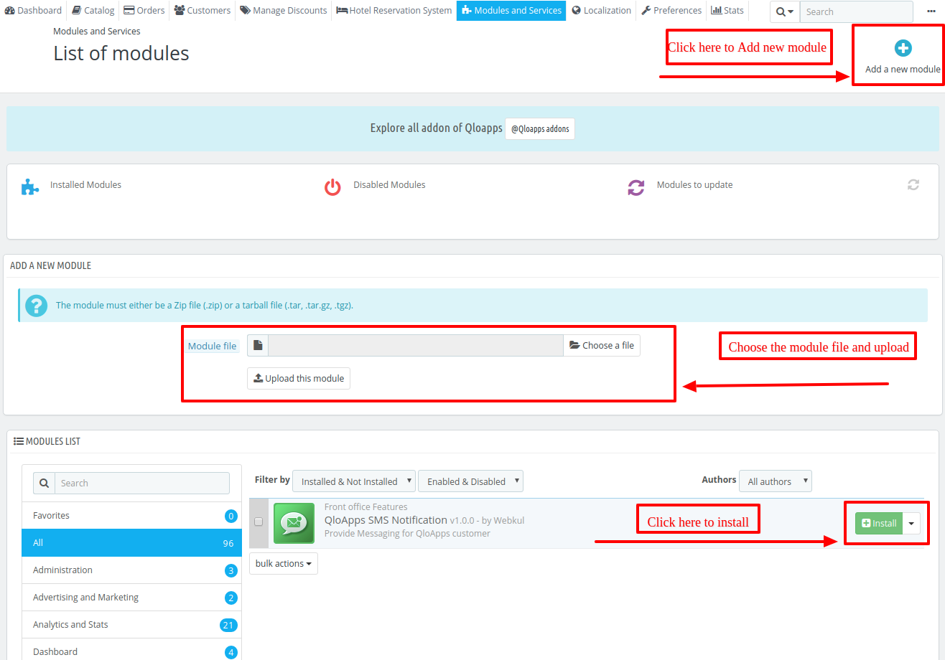Open the Orders menu
Image resolution: width=945 pixels, height=660 pixels.
(x=144, y=10)
